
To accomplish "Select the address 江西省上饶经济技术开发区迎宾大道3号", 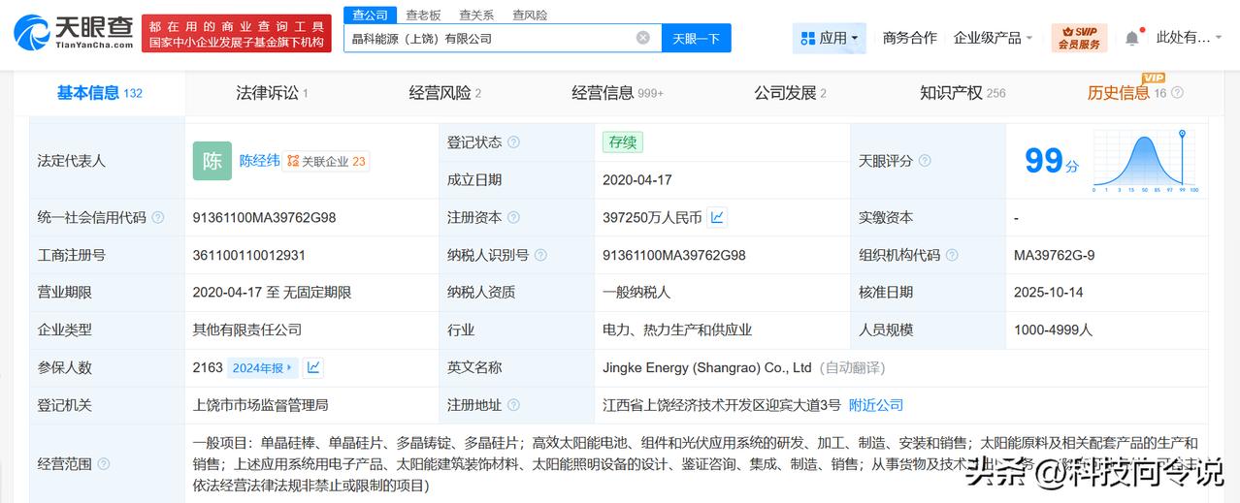I will coord(722,405).
